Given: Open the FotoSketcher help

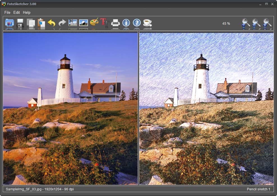Looking at the screenshot, I should (x=137, y=23).
